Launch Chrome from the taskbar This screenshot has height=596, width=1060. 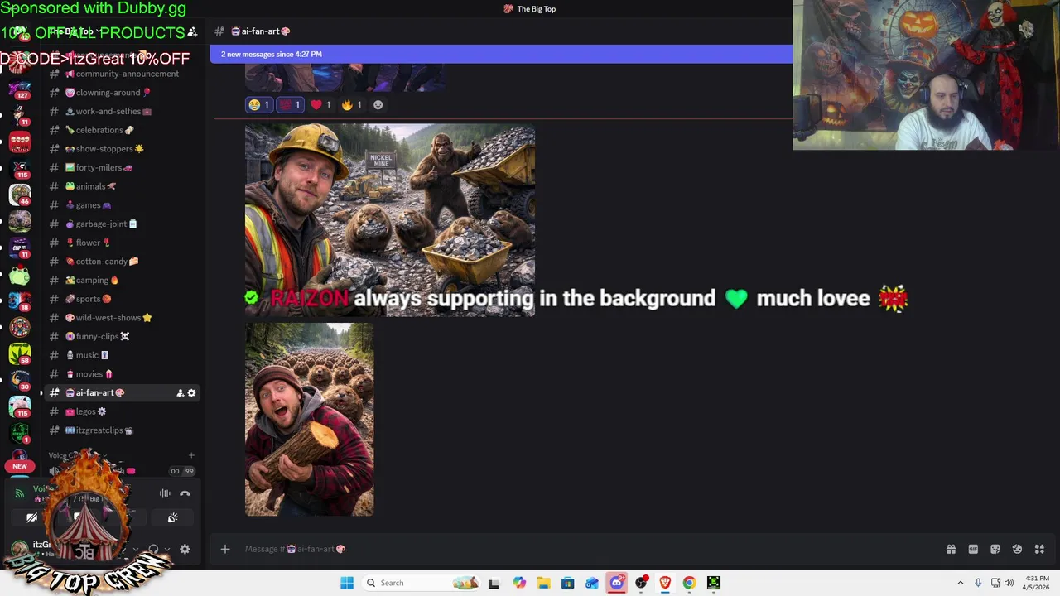pyautogui.click(x=689, y=583)
